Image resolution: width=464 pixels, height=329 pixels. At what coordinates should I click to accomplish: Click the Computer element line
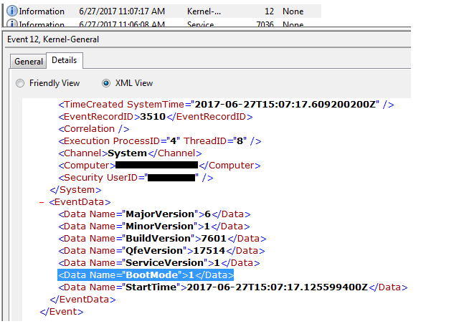[x=159, y=166]
